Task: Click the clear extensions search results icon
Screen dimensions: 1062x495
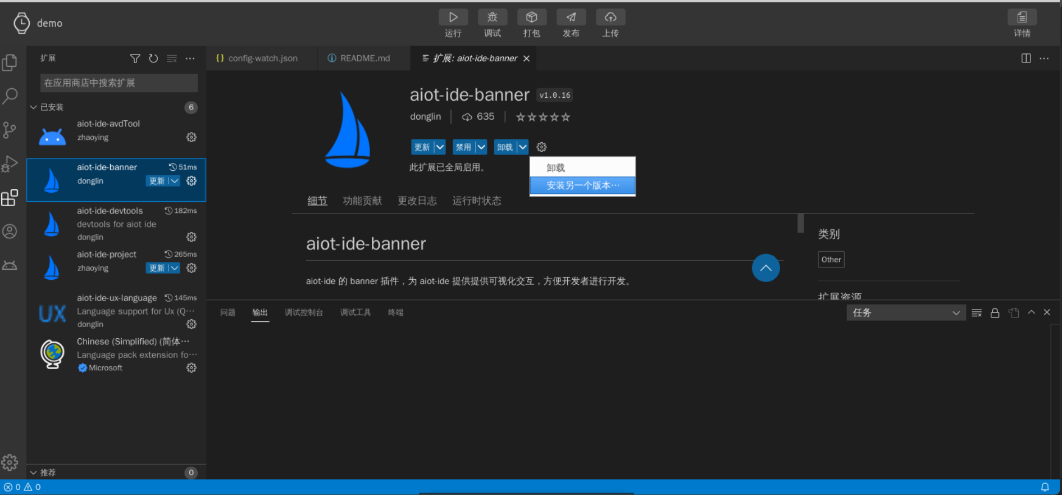Action: click(x=172, y=58)
